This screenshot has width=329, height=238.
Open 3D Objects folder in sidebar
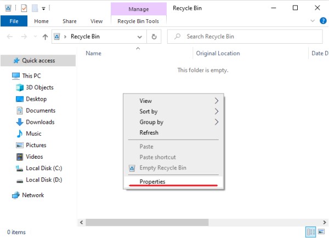[39, 88]
